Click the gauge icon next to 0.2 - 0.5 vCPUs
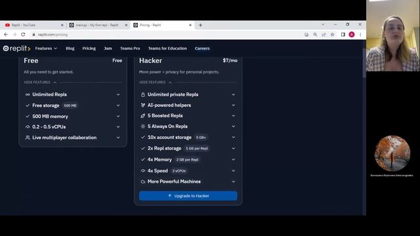This screenshot has height=236, width=420. click(28, 127)
